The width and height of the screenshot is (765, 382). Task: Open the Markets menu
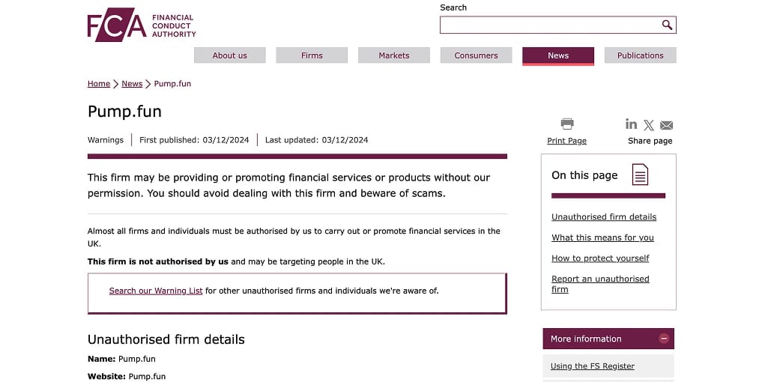point(393,55)
